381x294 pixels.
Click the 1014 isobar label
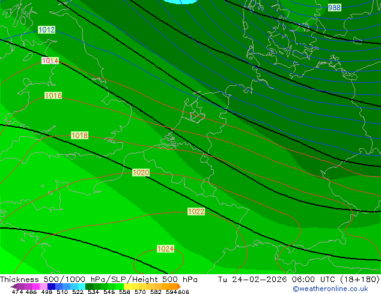(x=50, y=61)
